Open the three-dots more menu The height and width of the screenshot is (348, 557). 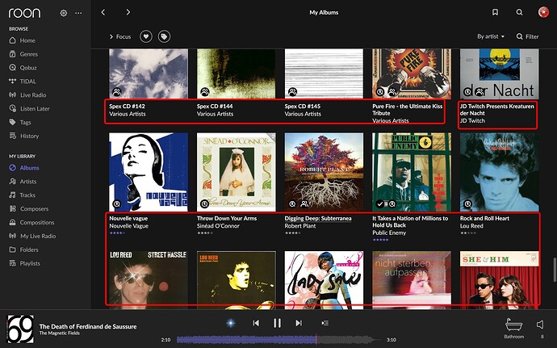[78, 13]
